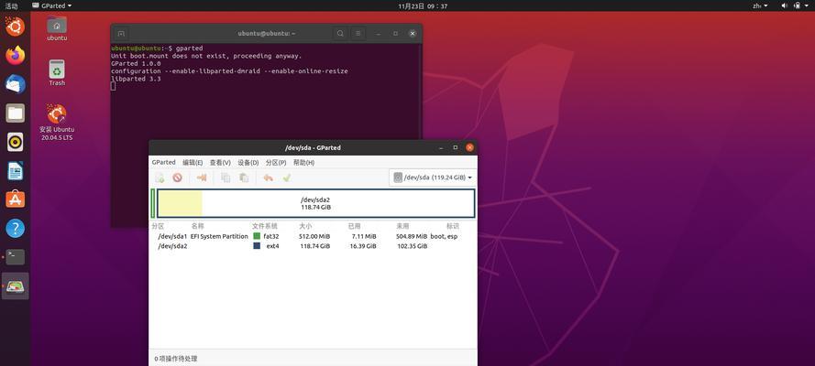Click the terminal new tab icon
Screen dimensions: 815x366
pyautogui.click(x=121, y=33)
